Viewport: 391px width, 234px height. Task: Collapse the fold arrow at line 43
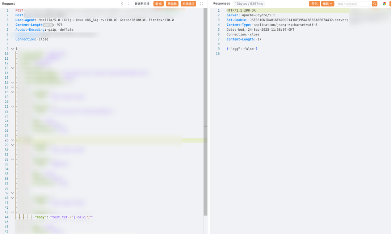(x=12, y=212)
